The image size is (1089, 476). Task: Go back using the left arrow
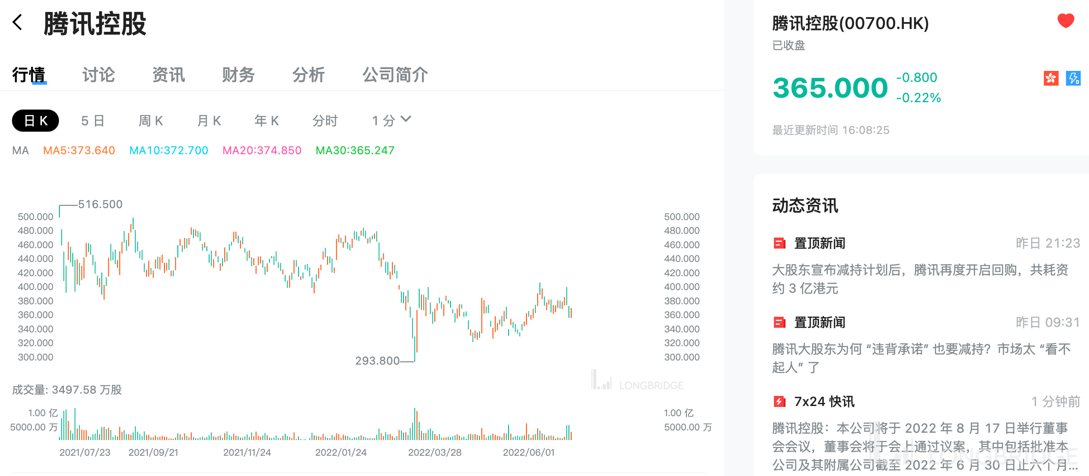[x=18, y=22]
